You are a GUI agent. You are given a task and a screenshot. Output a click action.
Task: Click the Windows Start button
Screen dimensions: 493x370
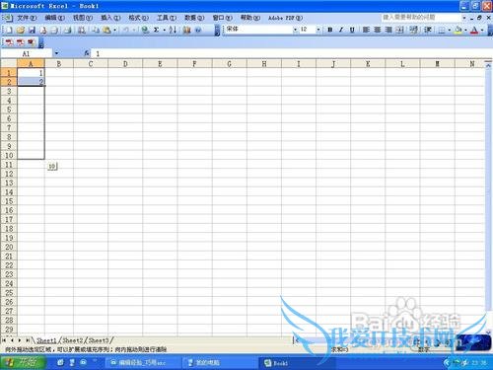[x=23, y=362]
